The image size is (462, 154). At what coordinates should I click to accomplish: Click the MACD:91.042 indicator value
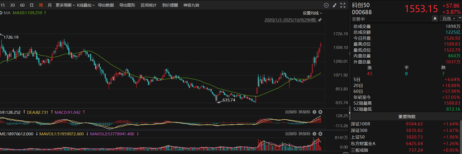point(68,112)
